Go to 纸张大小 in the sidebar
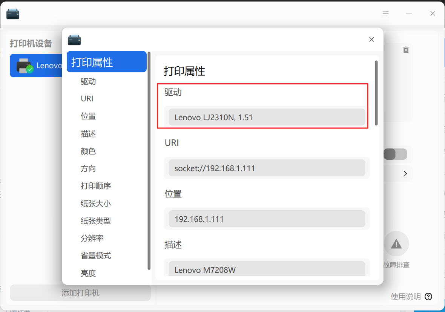Screen dimensions: 445x312 (96, 203)
